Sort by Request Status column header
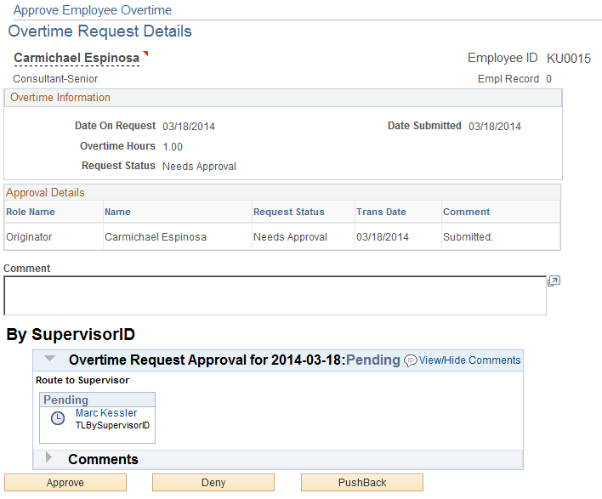Viewport: 602px width, 499px height. click(289, 212)
